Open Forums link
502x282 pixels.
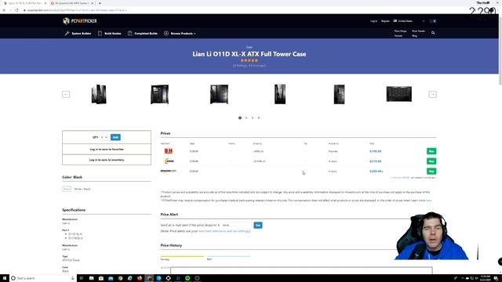point(398,36)
